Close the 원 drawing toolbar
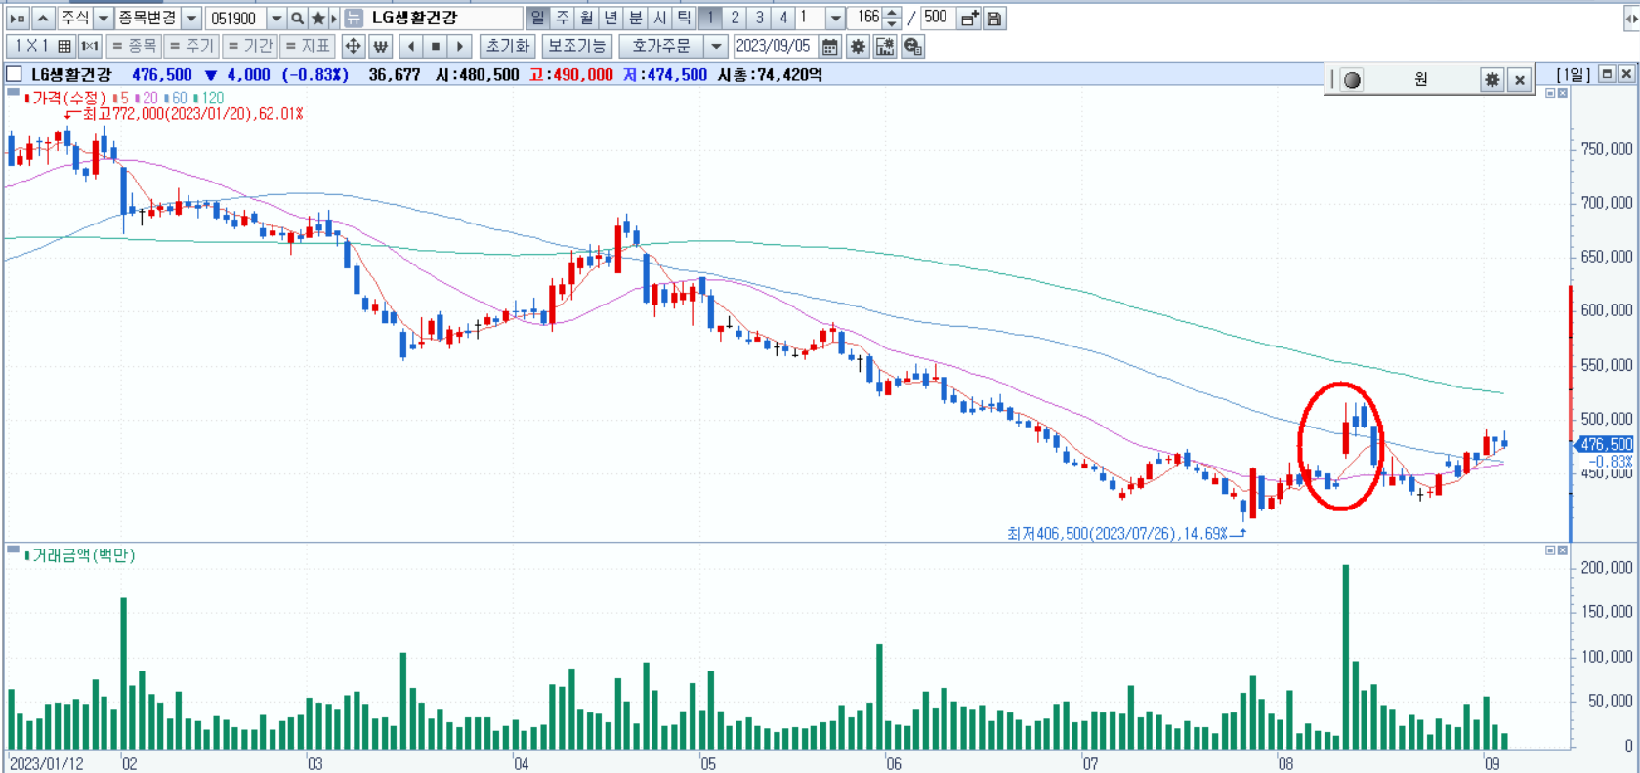 pos(1519,80)
